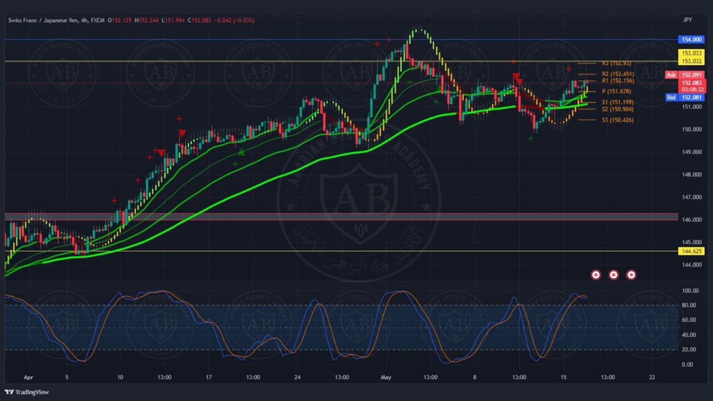Click date 22 on the time axis
The height and width of the screenshot is (401, 713).
tap(652, 377)
